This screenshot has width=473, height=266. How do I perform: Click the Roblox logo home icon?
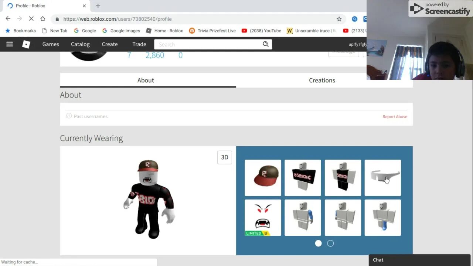[x=26, y=44]
